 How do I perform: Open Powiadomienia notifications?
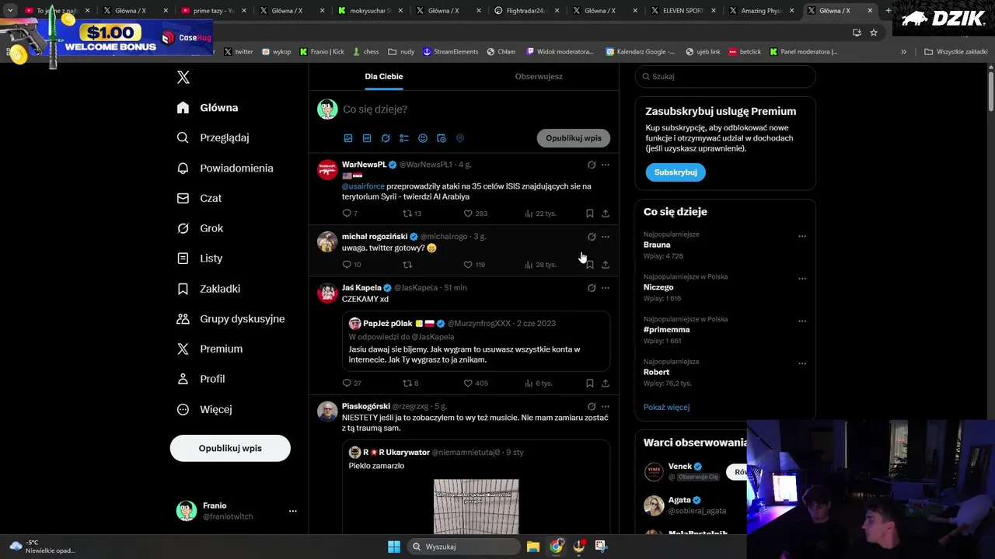click(x=225, y=168)
